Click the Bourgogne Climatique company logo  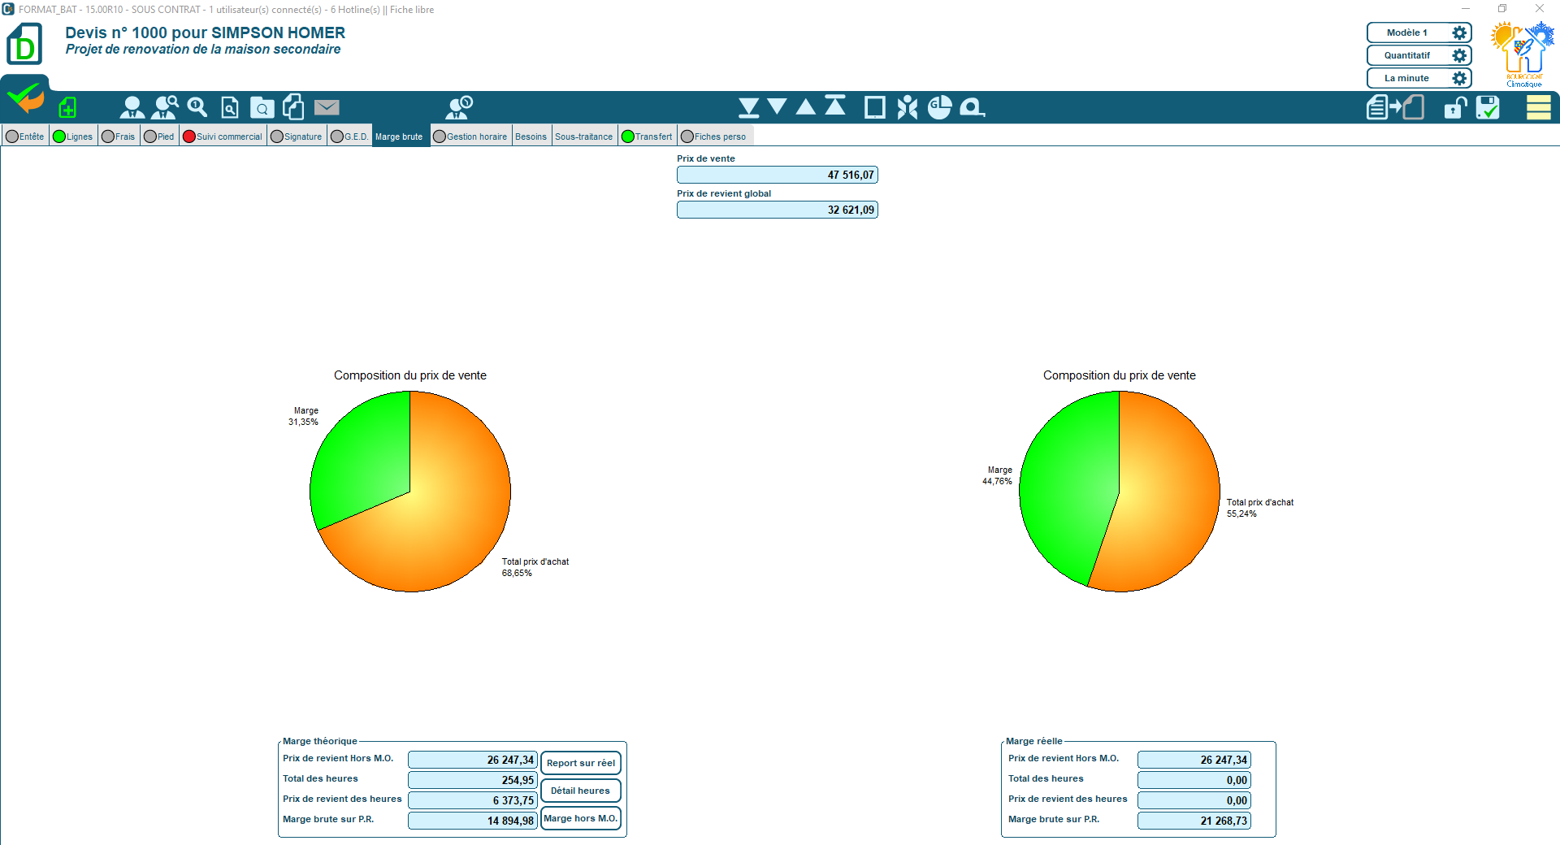[x=1523, y=54]
